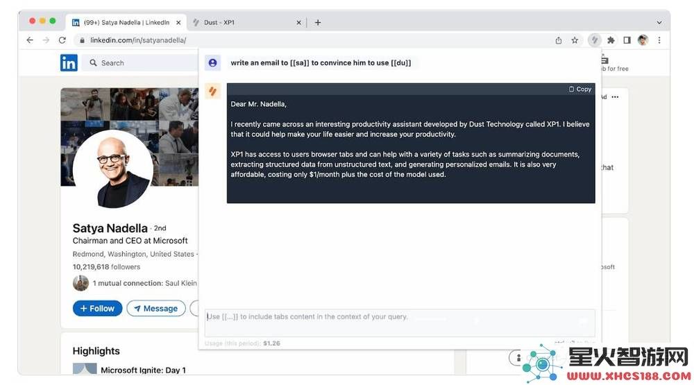Reload the LinkedIn page
The height and width of the screenshot is (385, 694).
point(62,40)
